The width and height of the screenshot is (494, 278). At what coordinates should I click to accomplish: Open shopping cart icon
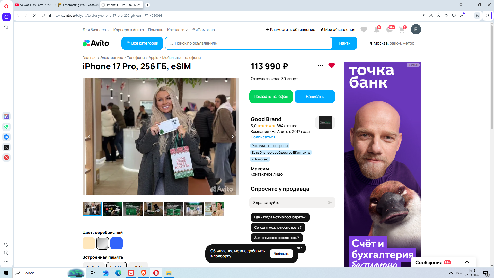point(402,30)
